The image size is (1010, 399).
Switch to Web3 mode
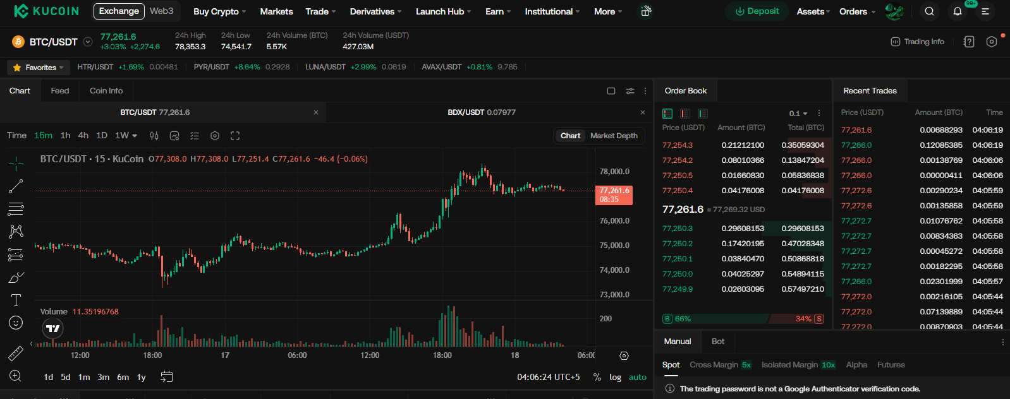point(161,11)
